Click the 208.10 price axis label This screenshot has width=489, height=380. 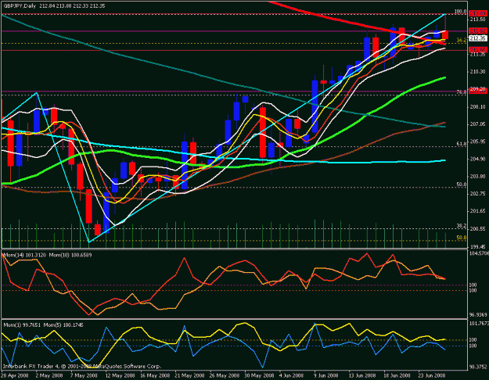[478, 106]
